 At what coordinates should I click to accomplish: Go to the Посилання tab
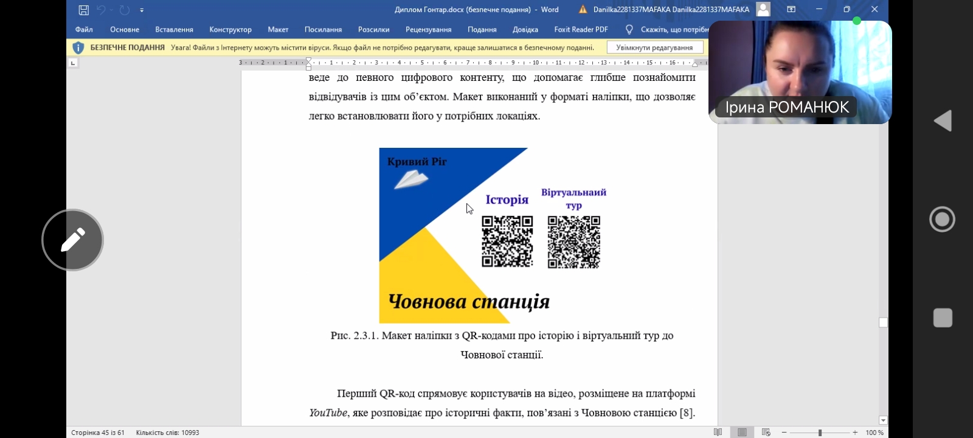pyautogui.click(x=323, y=29)
